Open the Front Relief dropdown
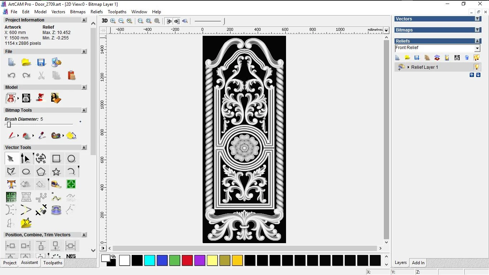This screenshot has width=489, height=275. point(477,48)
